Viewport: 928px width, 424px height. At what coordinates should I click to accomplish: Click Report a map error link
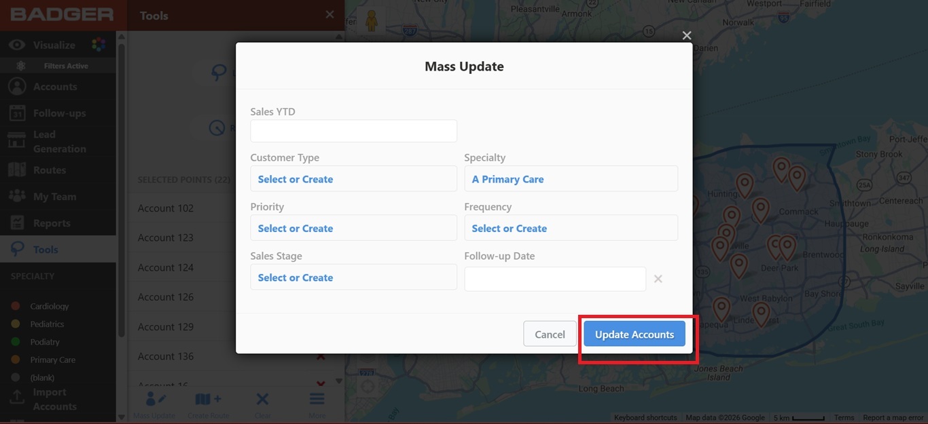pos(893,418)
